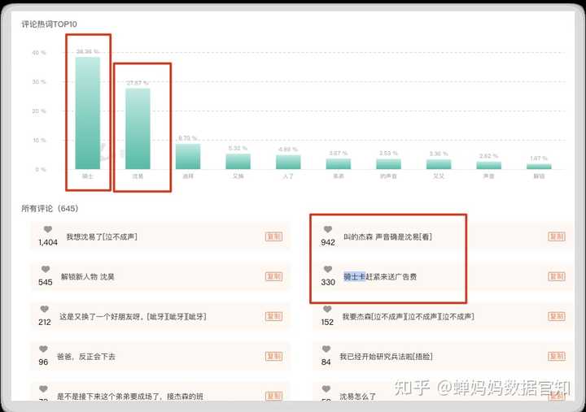The width and height of the screenshot is (586, 412).
Task: Click 复制 on the 152-like comment row
Action: (x=557, y=316)
